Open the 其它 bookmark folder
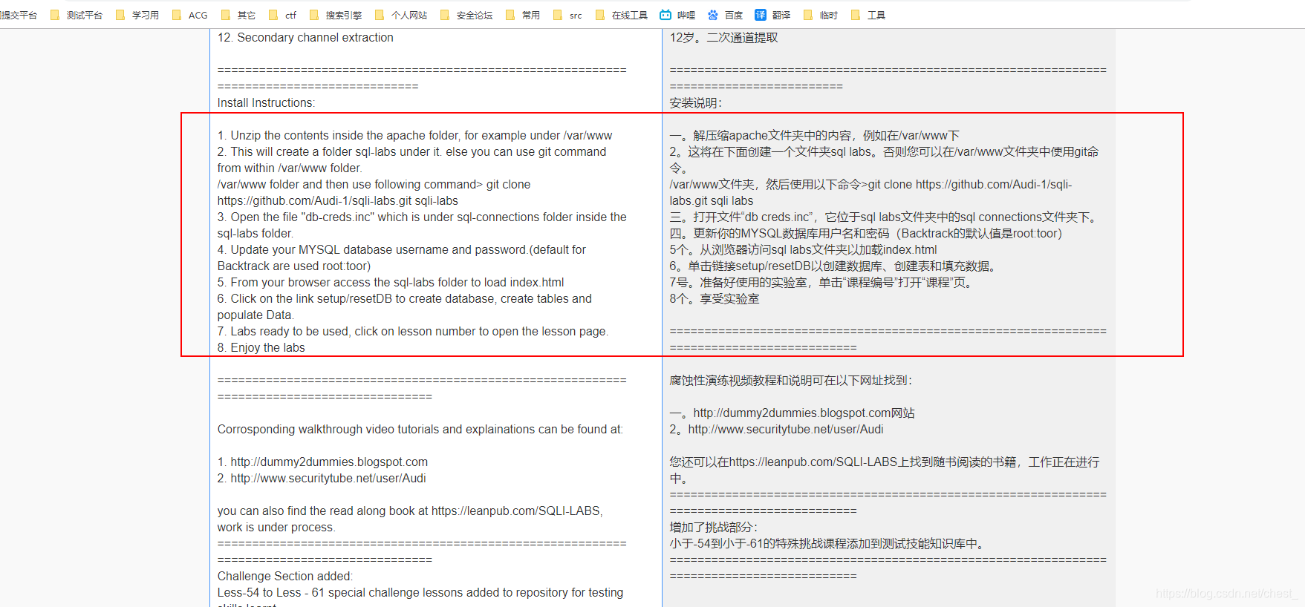The height and width of the screenshot is (607, 1305). 238,15
